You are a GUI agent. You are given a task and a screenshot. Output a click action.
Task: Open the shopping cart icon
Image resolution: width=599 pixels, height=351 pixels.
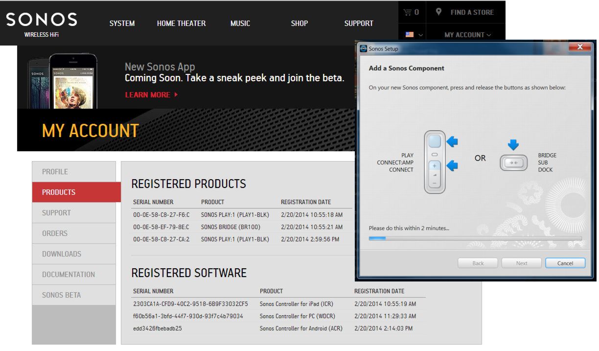pyautogui.click(x=407, y=12)
